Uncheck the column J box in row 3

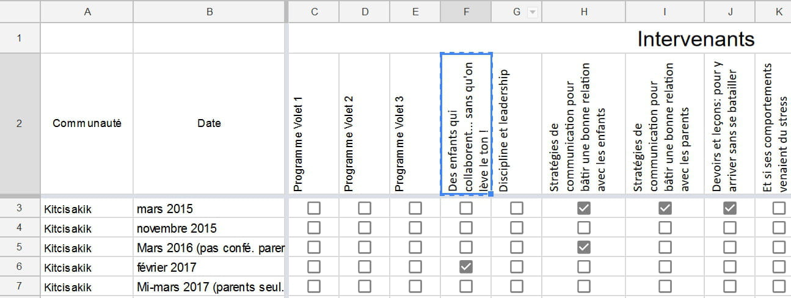click(730, 208)
